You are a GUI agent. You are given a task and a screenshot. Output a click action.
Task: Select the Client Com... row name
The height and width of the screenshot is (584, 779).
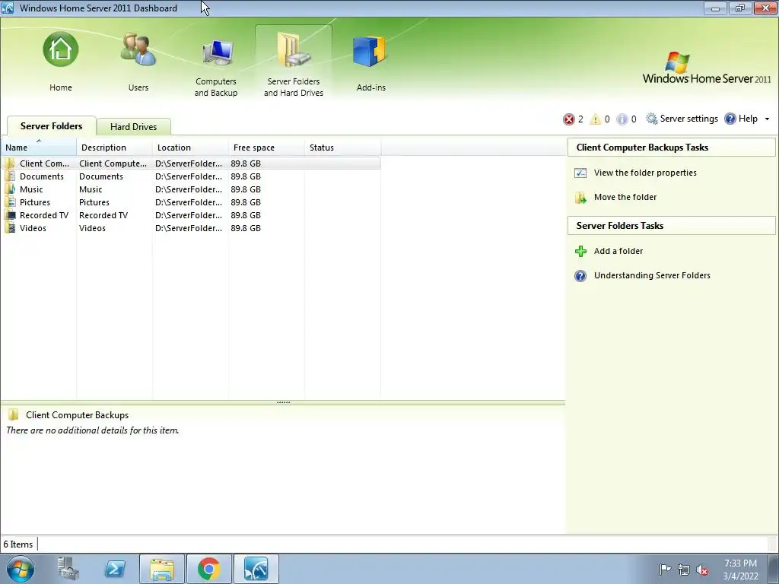pos(45,163)
